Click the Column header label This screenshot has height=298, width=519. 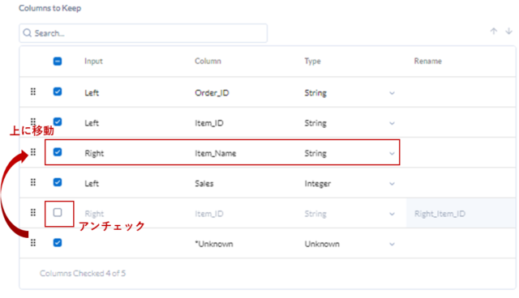pyautogui.click(x=208, y=61)
